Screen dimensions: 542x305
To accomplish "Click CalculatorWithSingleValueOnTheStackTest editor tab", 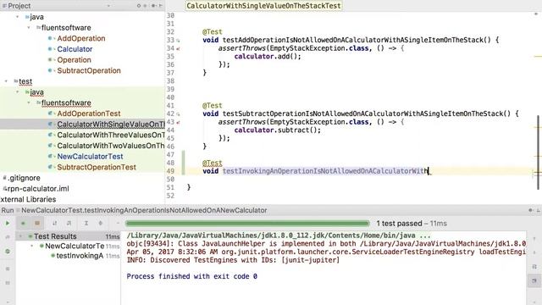I will click(x=263, y=6).
